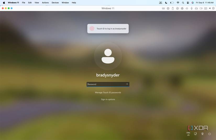Click the crossed-out globe icon in toolbar
This screenshot has height=140, width=216.
[178, 8]
